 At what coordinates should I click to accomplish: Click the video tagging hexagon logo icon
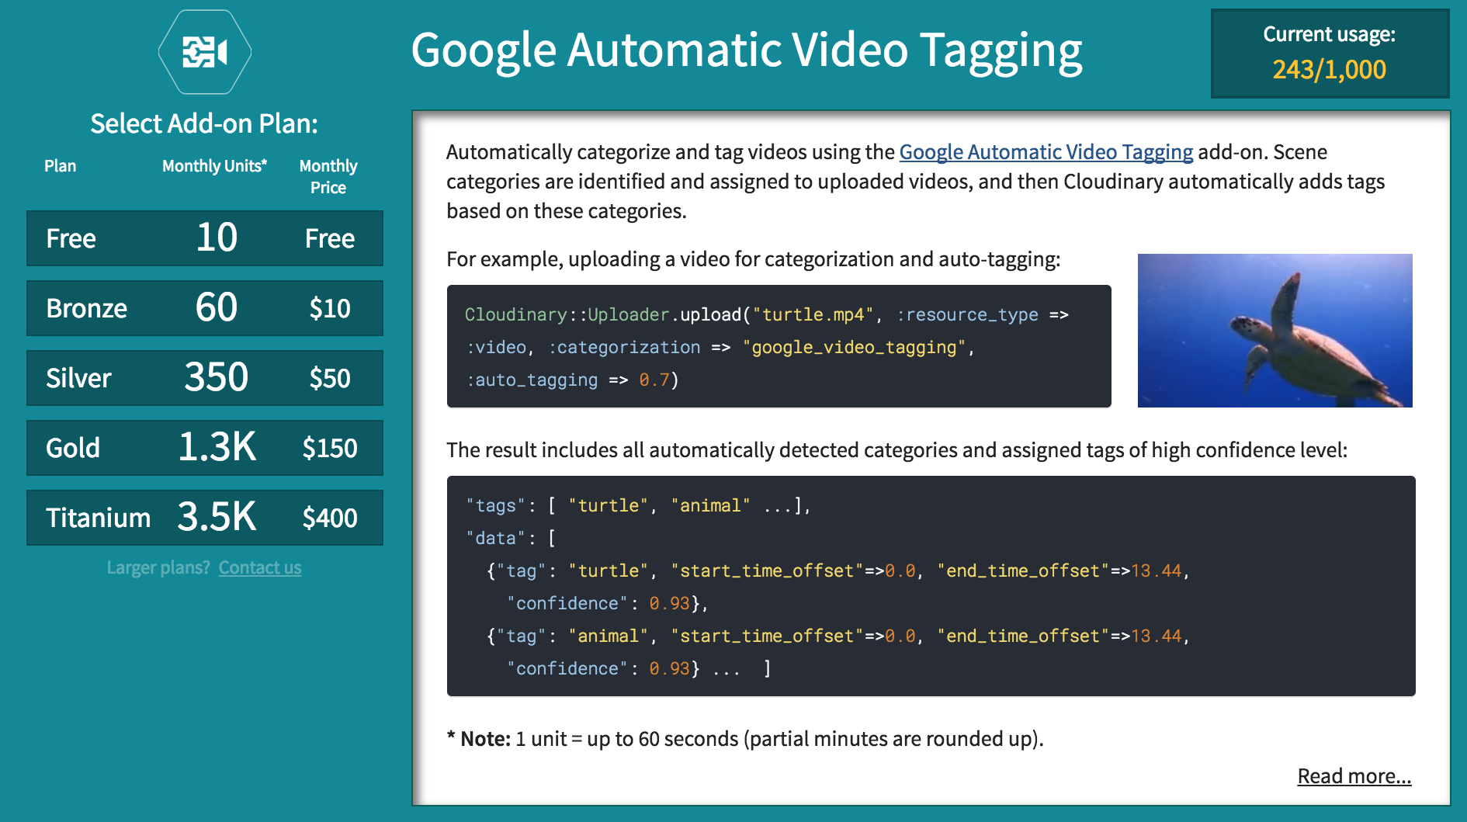click(205, 52)
